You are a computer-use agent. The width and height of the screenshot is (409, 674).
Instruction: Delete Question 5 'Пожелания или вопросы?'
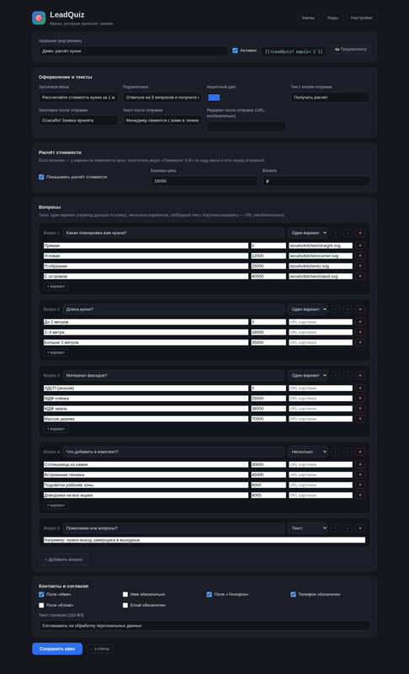pyautogui.click(x=360, y=528)
